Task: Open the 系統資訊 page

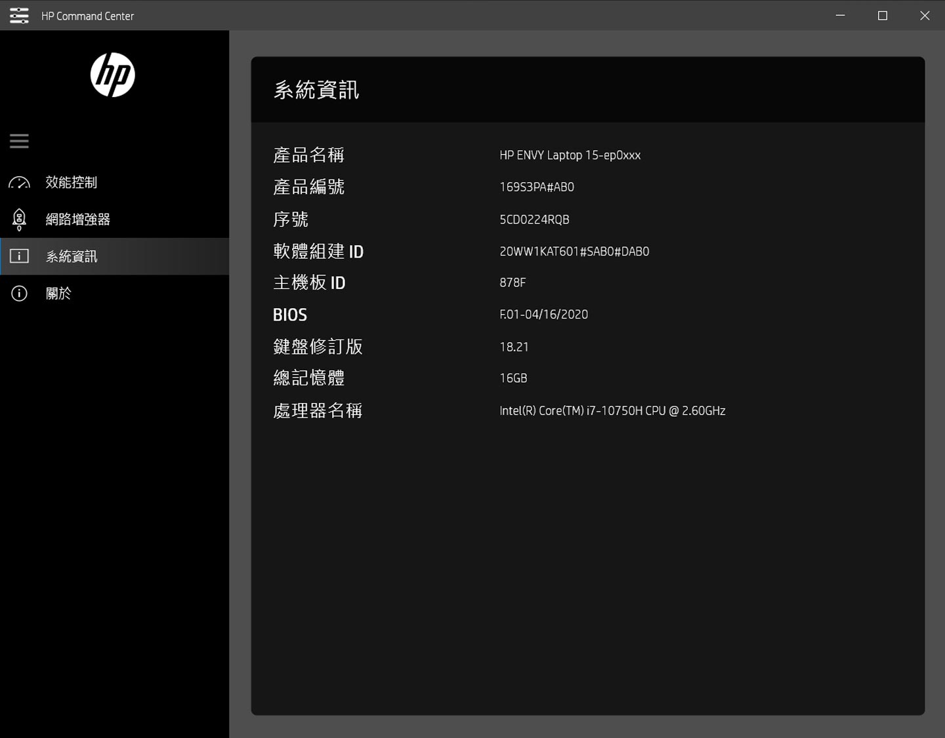Action: (71, 256)
